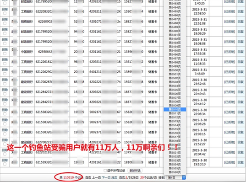Click 删除 link in the 22:05:28 row
This screenshot has width=246, height=182.
5,120
